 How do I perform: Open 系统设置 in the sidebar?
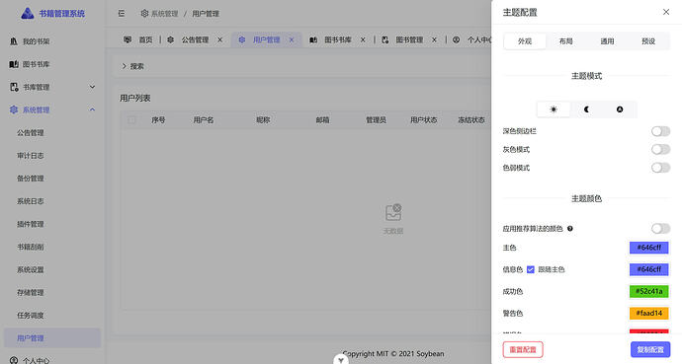coord(52,269)
